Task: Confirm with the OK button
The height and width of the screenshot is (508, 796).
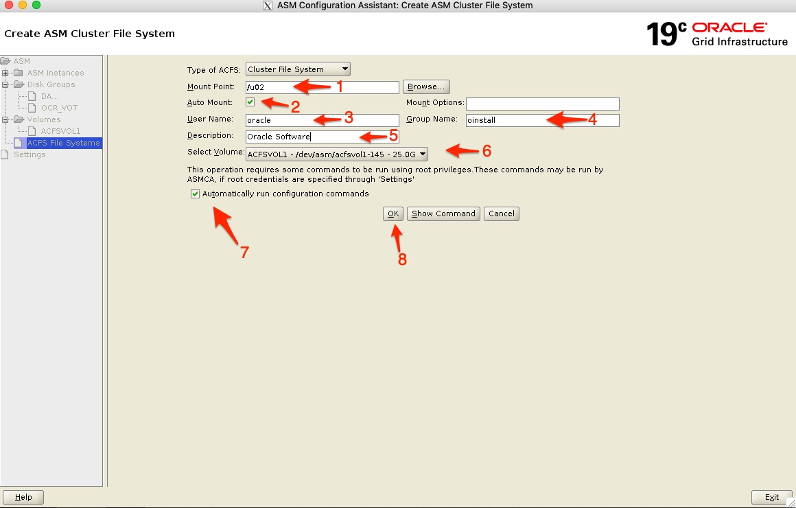Action: tap(393, 213)
